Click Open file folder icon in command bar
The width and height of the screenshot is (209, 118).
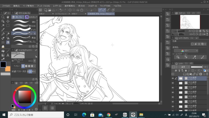pyautogui.click(x=50, y=10)
